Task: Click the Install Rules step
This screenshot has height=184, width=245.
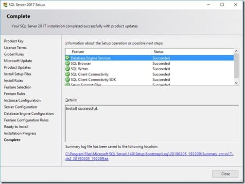Action: point(14,80)
